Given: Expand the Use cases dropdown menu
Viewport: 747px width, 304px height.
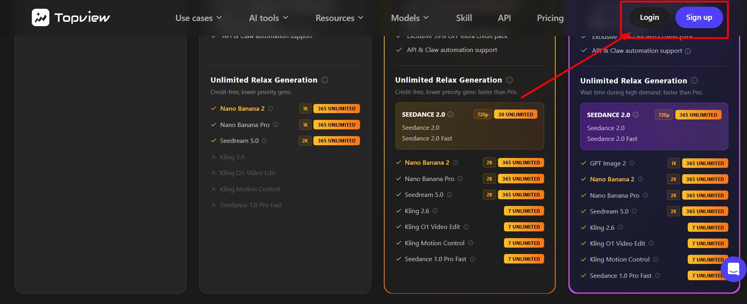Looking at the screenshot, I should (x=198, y=18).
